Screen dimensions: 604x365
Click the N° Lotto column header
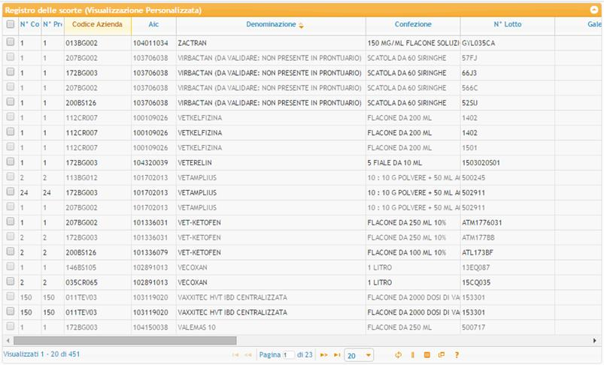507,24
